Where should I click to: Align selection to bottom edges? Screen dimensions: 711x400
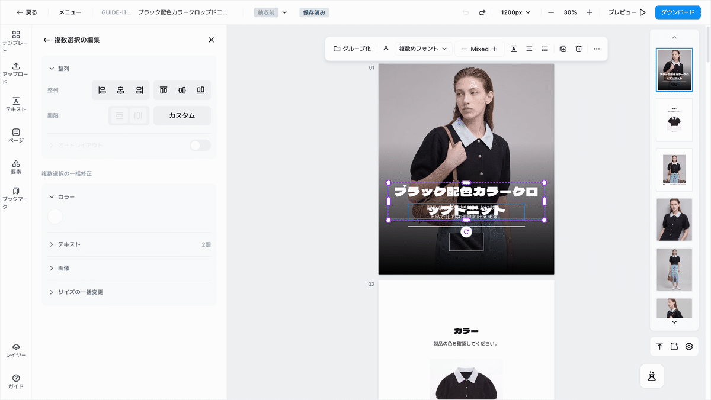point(201,90)
